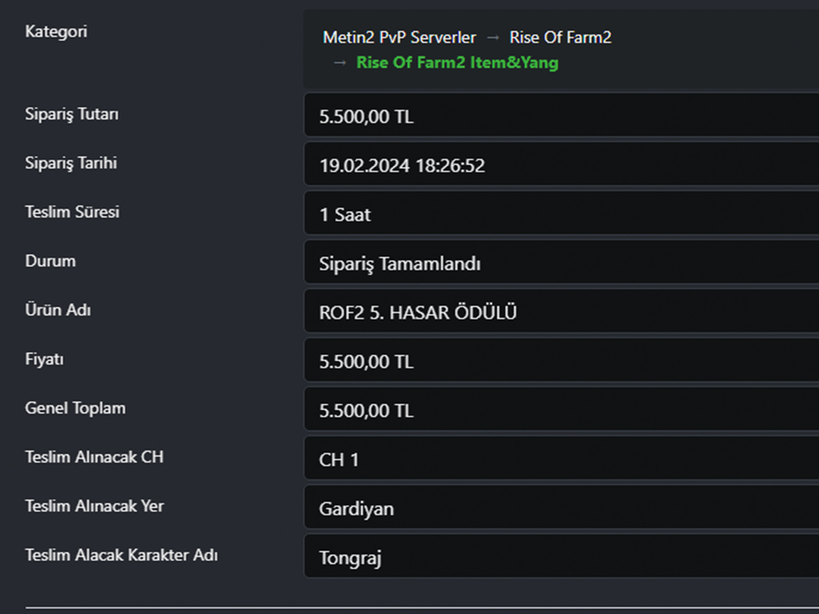The image size is (819, 614).
Task: Open the green Rise Of Farm2 Item&Yang link
Action: [x=457, y=63]
